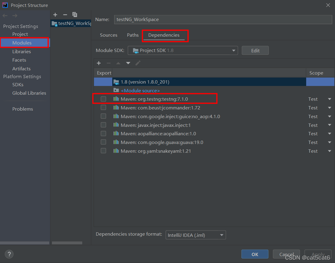This screenshot has width=335, height=263.
Task: Open the Module SDK dropdown
Action: (x=183, y=50)
